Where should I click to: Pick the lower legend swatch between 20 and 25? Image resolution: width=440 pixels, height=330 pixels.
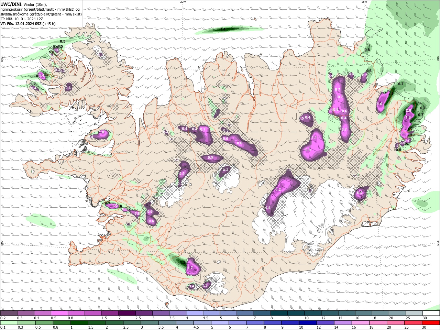[396, 322]
